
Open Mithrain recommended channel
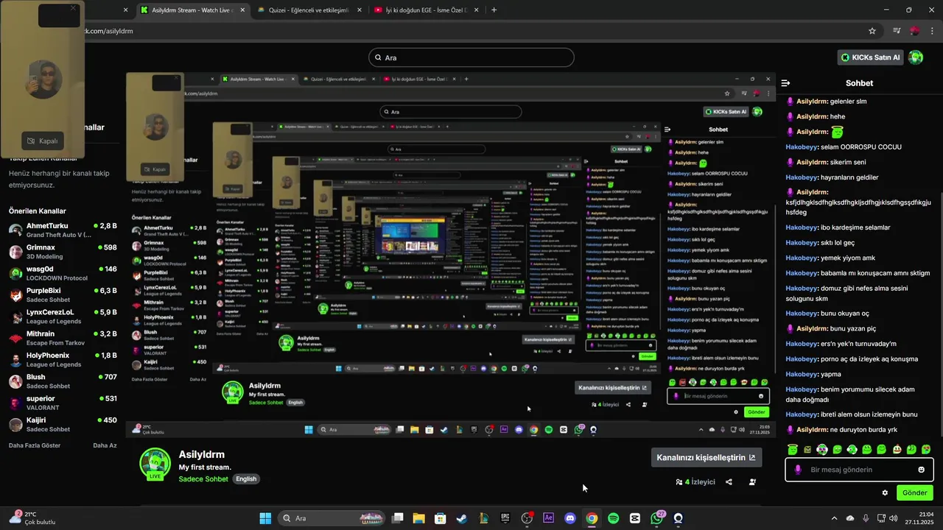coord(63,338)
